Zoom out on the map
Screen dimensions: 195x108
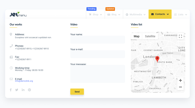pyautogui.click(x=180, y=87)
